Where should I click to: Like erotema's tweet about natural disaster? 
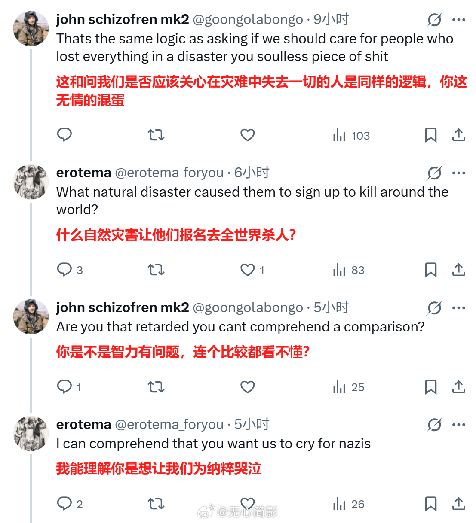coord(248,270)
